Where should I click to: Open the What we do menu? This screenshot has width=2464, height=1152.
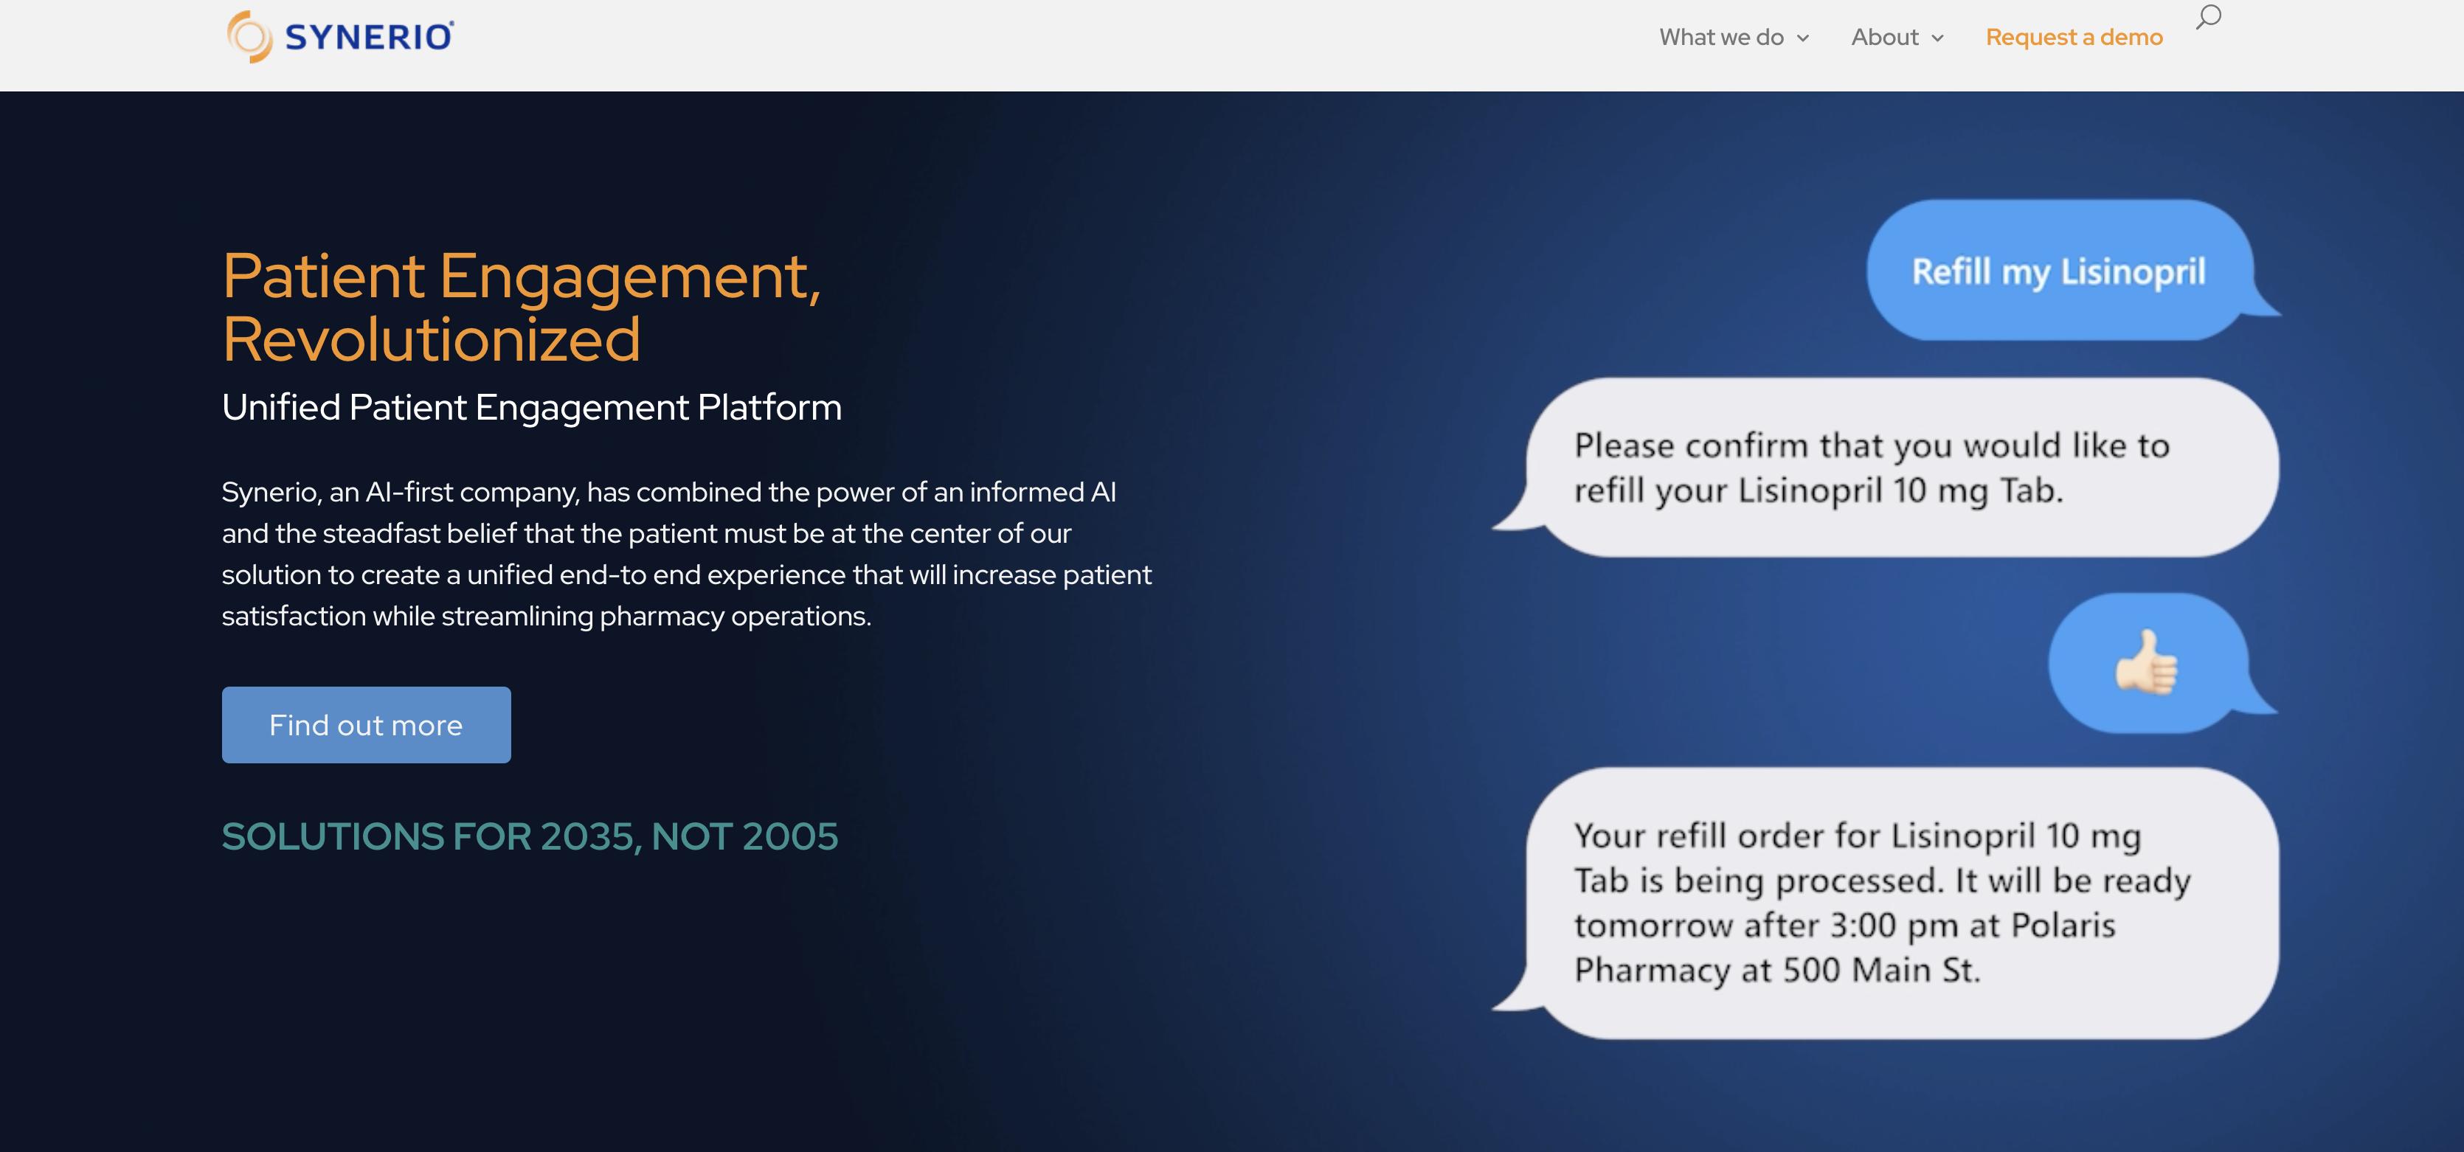[1733, 38]
